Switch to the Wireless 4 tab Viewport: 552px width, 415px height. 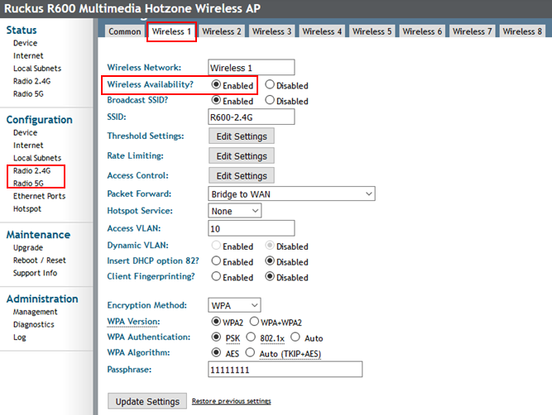tap(322, 31)
